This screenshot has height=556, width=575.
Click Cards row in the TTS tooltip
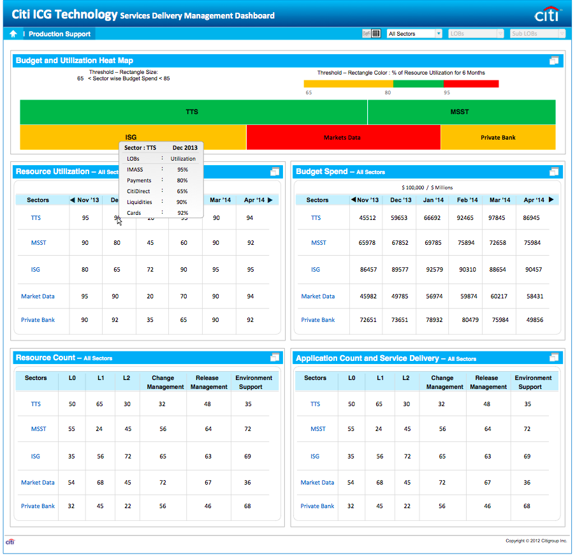[161, 213]
